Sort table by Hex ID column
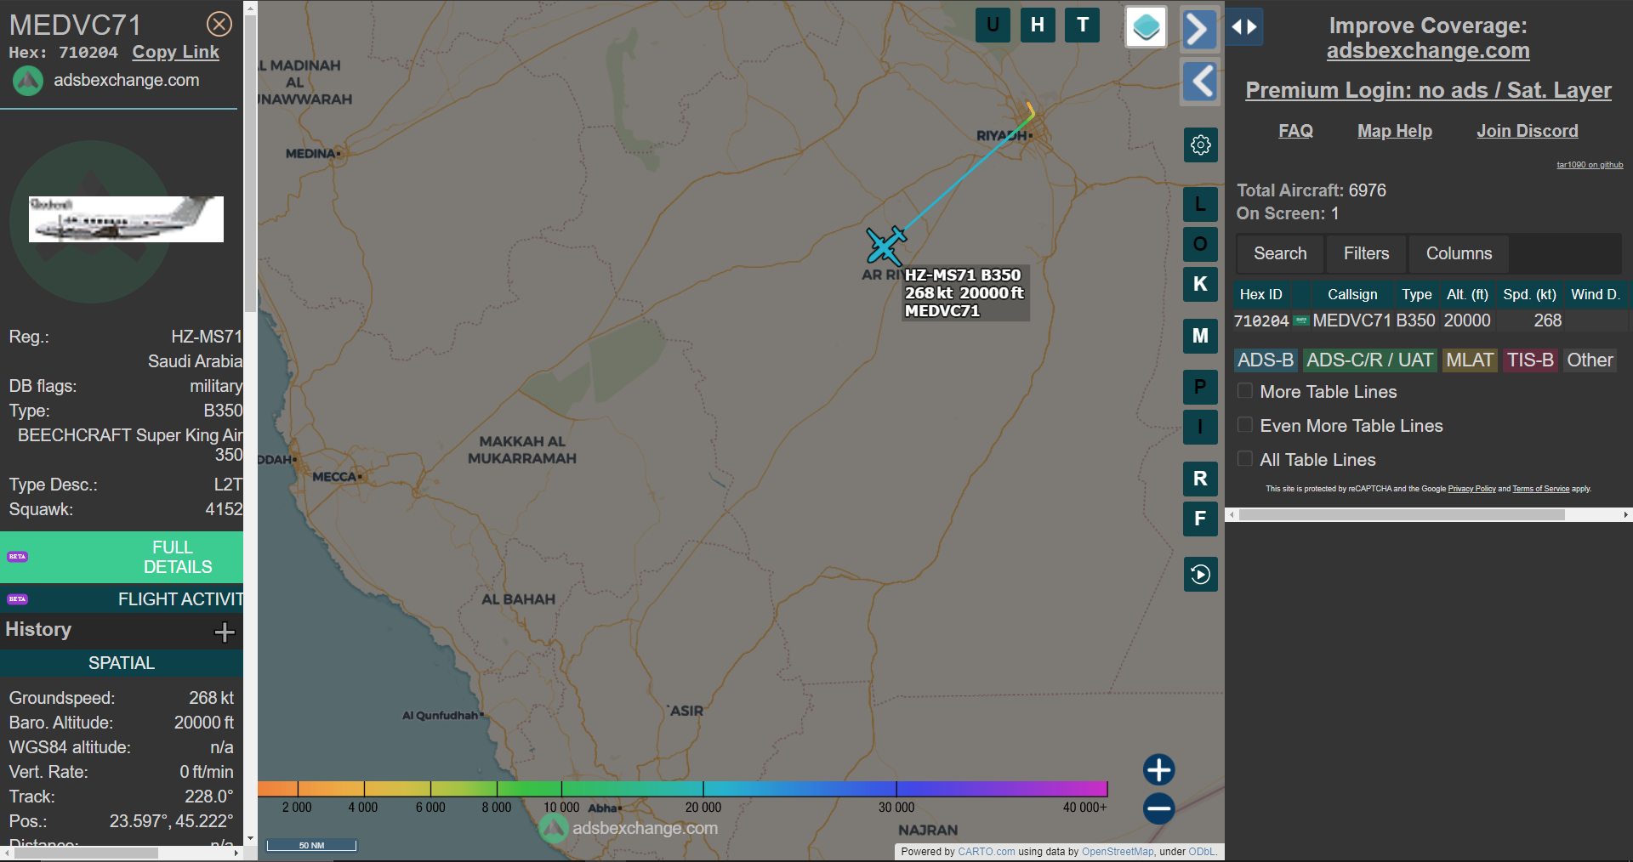The width and height of the screenshot is (1633, 862). 1260,294
